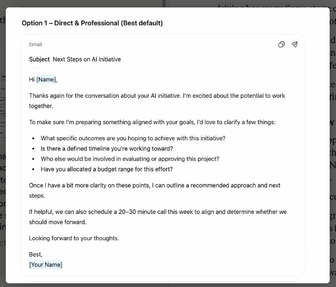The image size is (336, 287).
Task: Click the subject line 'Next Steps on AI Initiative'
Action: 87,59
